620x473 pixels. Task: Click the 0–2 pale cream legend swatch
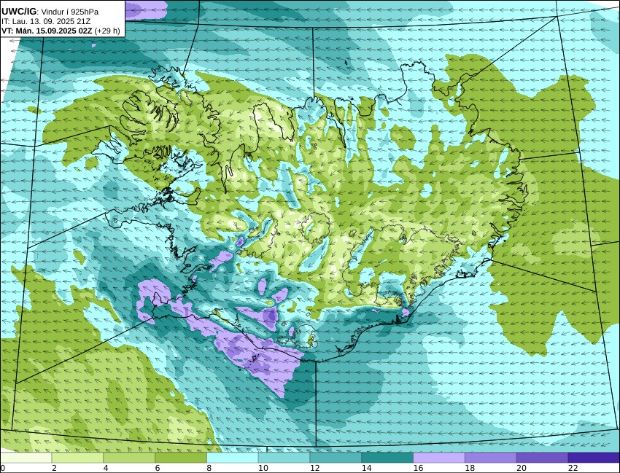click(x=26, y=458)
